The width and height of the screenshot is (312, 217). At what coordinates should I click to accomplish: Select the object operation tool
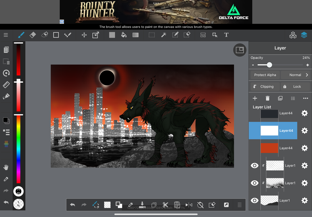click(x=215, y=35)
